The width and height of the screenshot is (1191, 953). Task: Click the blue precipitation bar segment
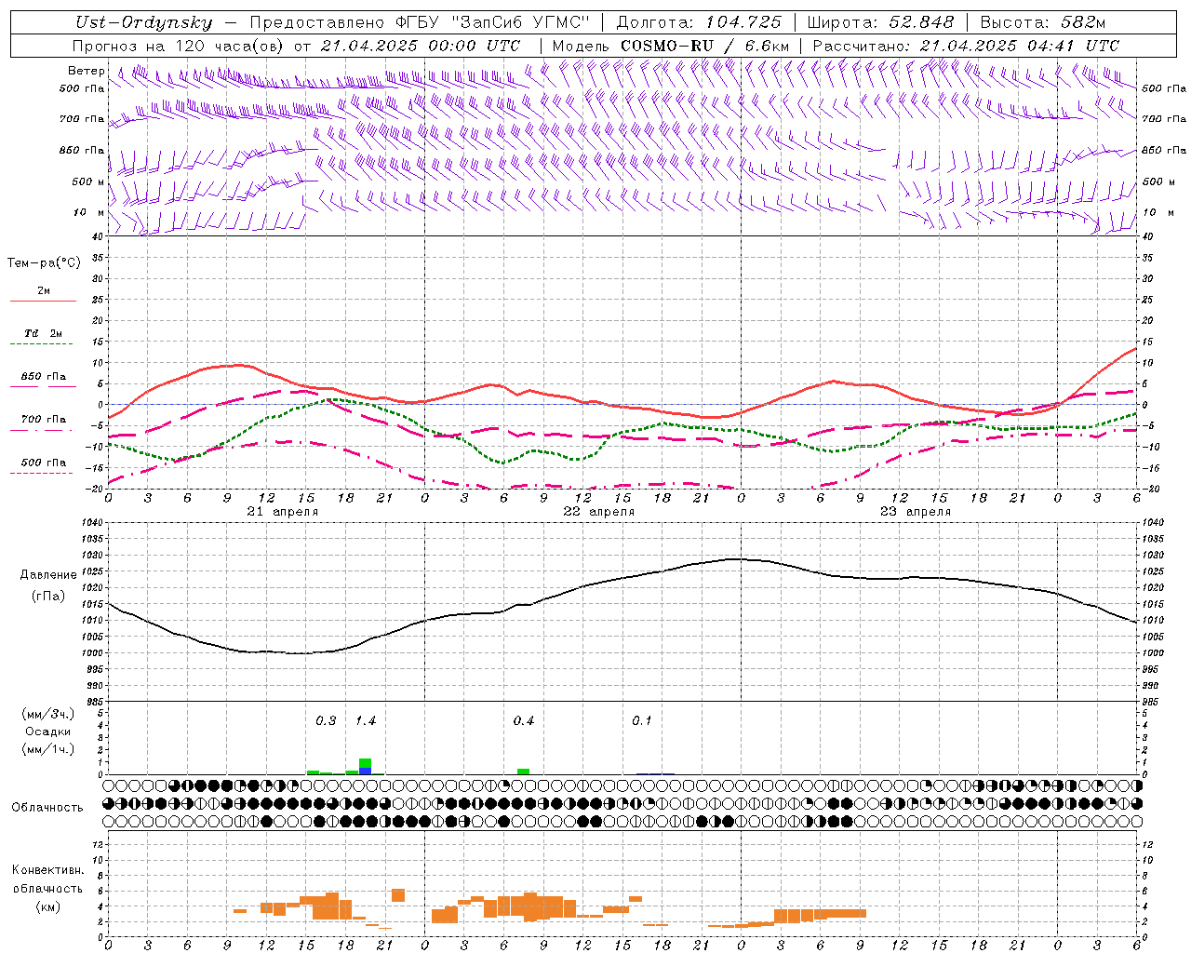click(x=366, y=772)
